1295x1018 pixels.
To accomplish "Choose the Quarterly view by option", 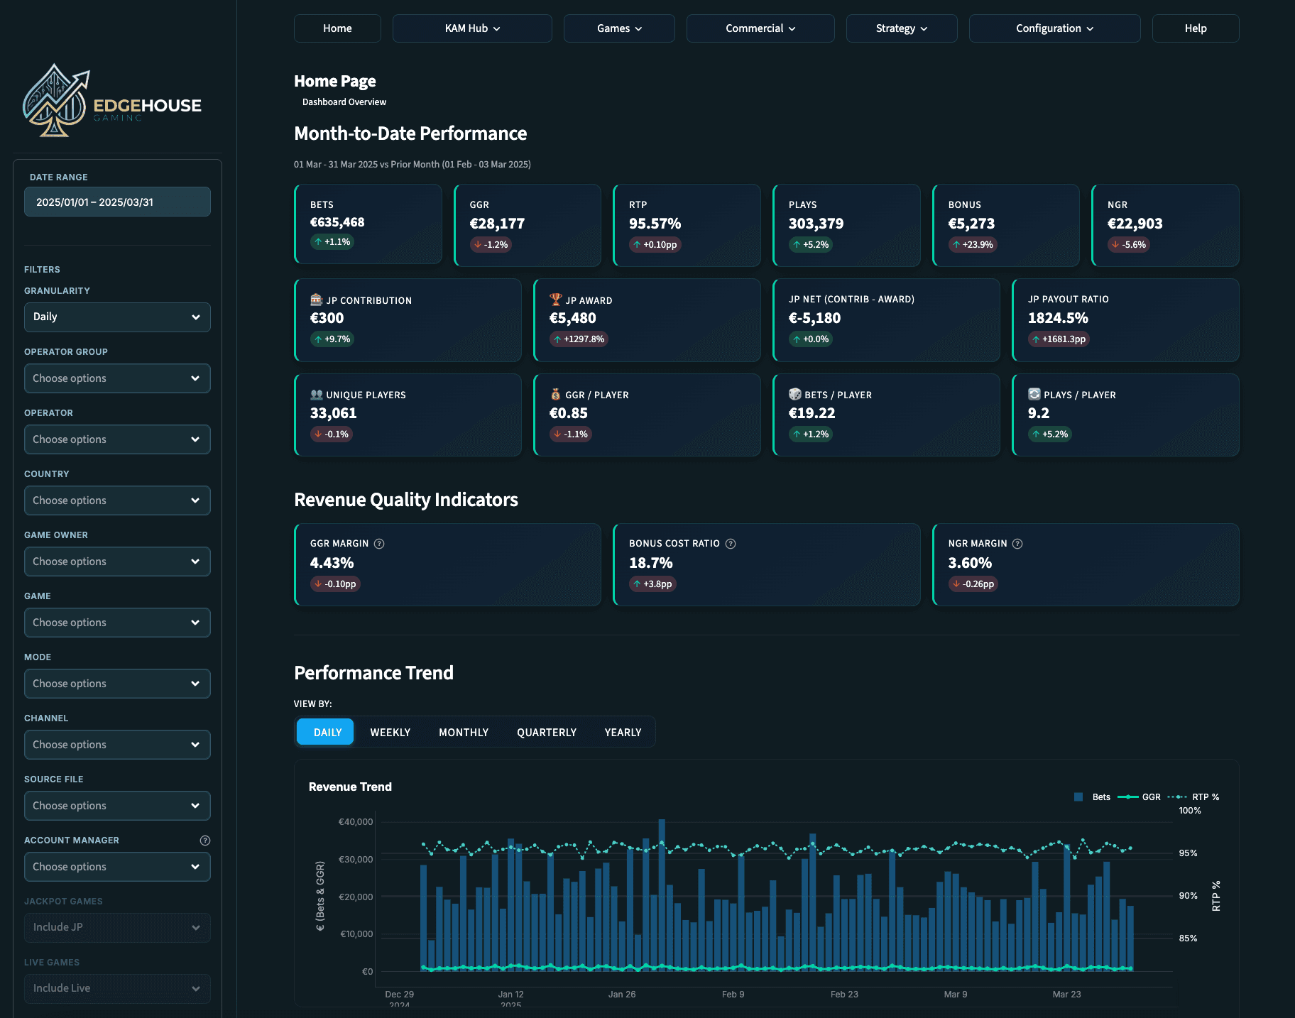I will (546, 732).
